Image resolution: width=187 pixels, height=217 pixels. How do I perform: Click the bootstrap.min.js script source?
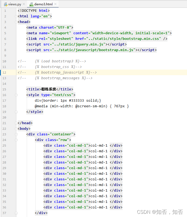point(94,50)
